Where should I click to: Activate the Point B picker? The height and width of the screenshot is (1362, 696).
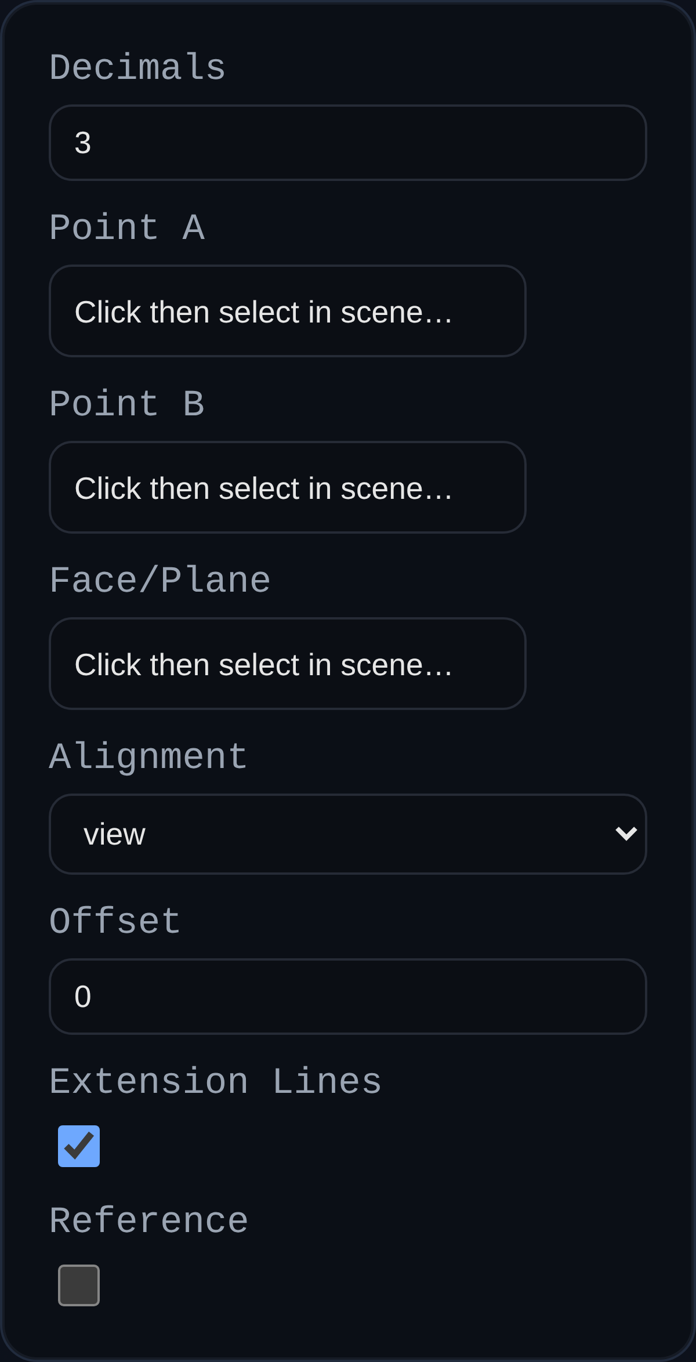pos(287,487)
